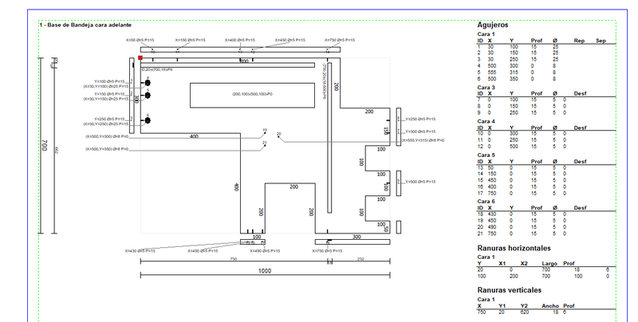Click annotation 'Y=300 Ø=5 P=15'

(x=420, y=132)
